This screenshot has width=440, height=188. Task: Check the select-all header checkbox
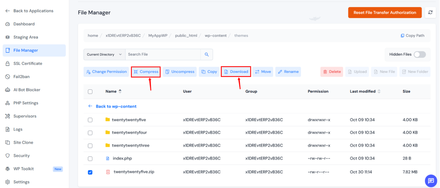click(90, 92)
